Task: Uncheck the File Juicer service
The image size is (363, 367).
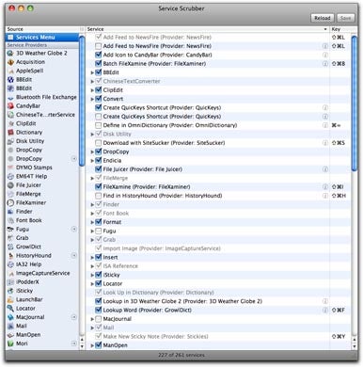Action: coord(98,169)
